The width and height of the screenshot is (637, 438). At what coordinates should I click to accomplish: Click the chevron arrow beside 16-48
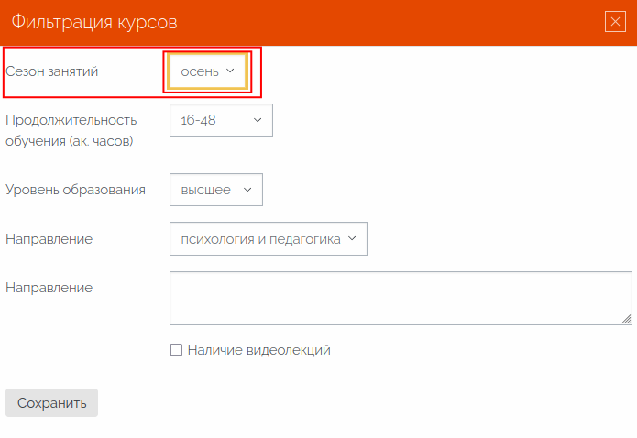point(258,120)
